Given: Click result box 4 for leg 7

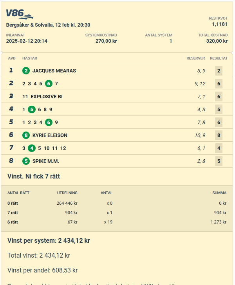Looking at the screenshot, I should coord(219,148).
